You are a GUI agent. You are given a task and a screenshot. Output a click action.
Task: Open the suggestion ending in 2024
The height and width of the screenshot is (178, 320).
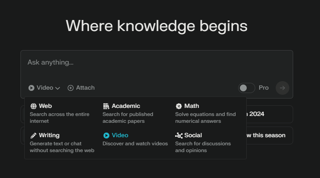point(269,114)
